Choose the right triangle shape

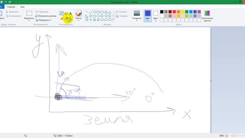(x=87, y=16)
